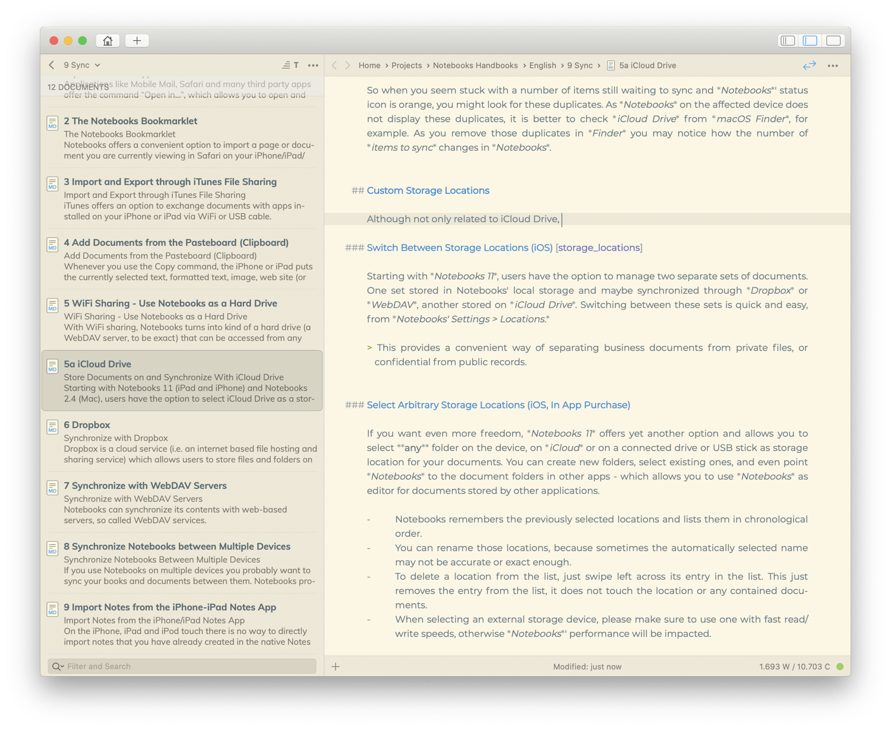Click the plus button in title bar
Viewport: 891px width, 729px height.
[x=137, y=40]
